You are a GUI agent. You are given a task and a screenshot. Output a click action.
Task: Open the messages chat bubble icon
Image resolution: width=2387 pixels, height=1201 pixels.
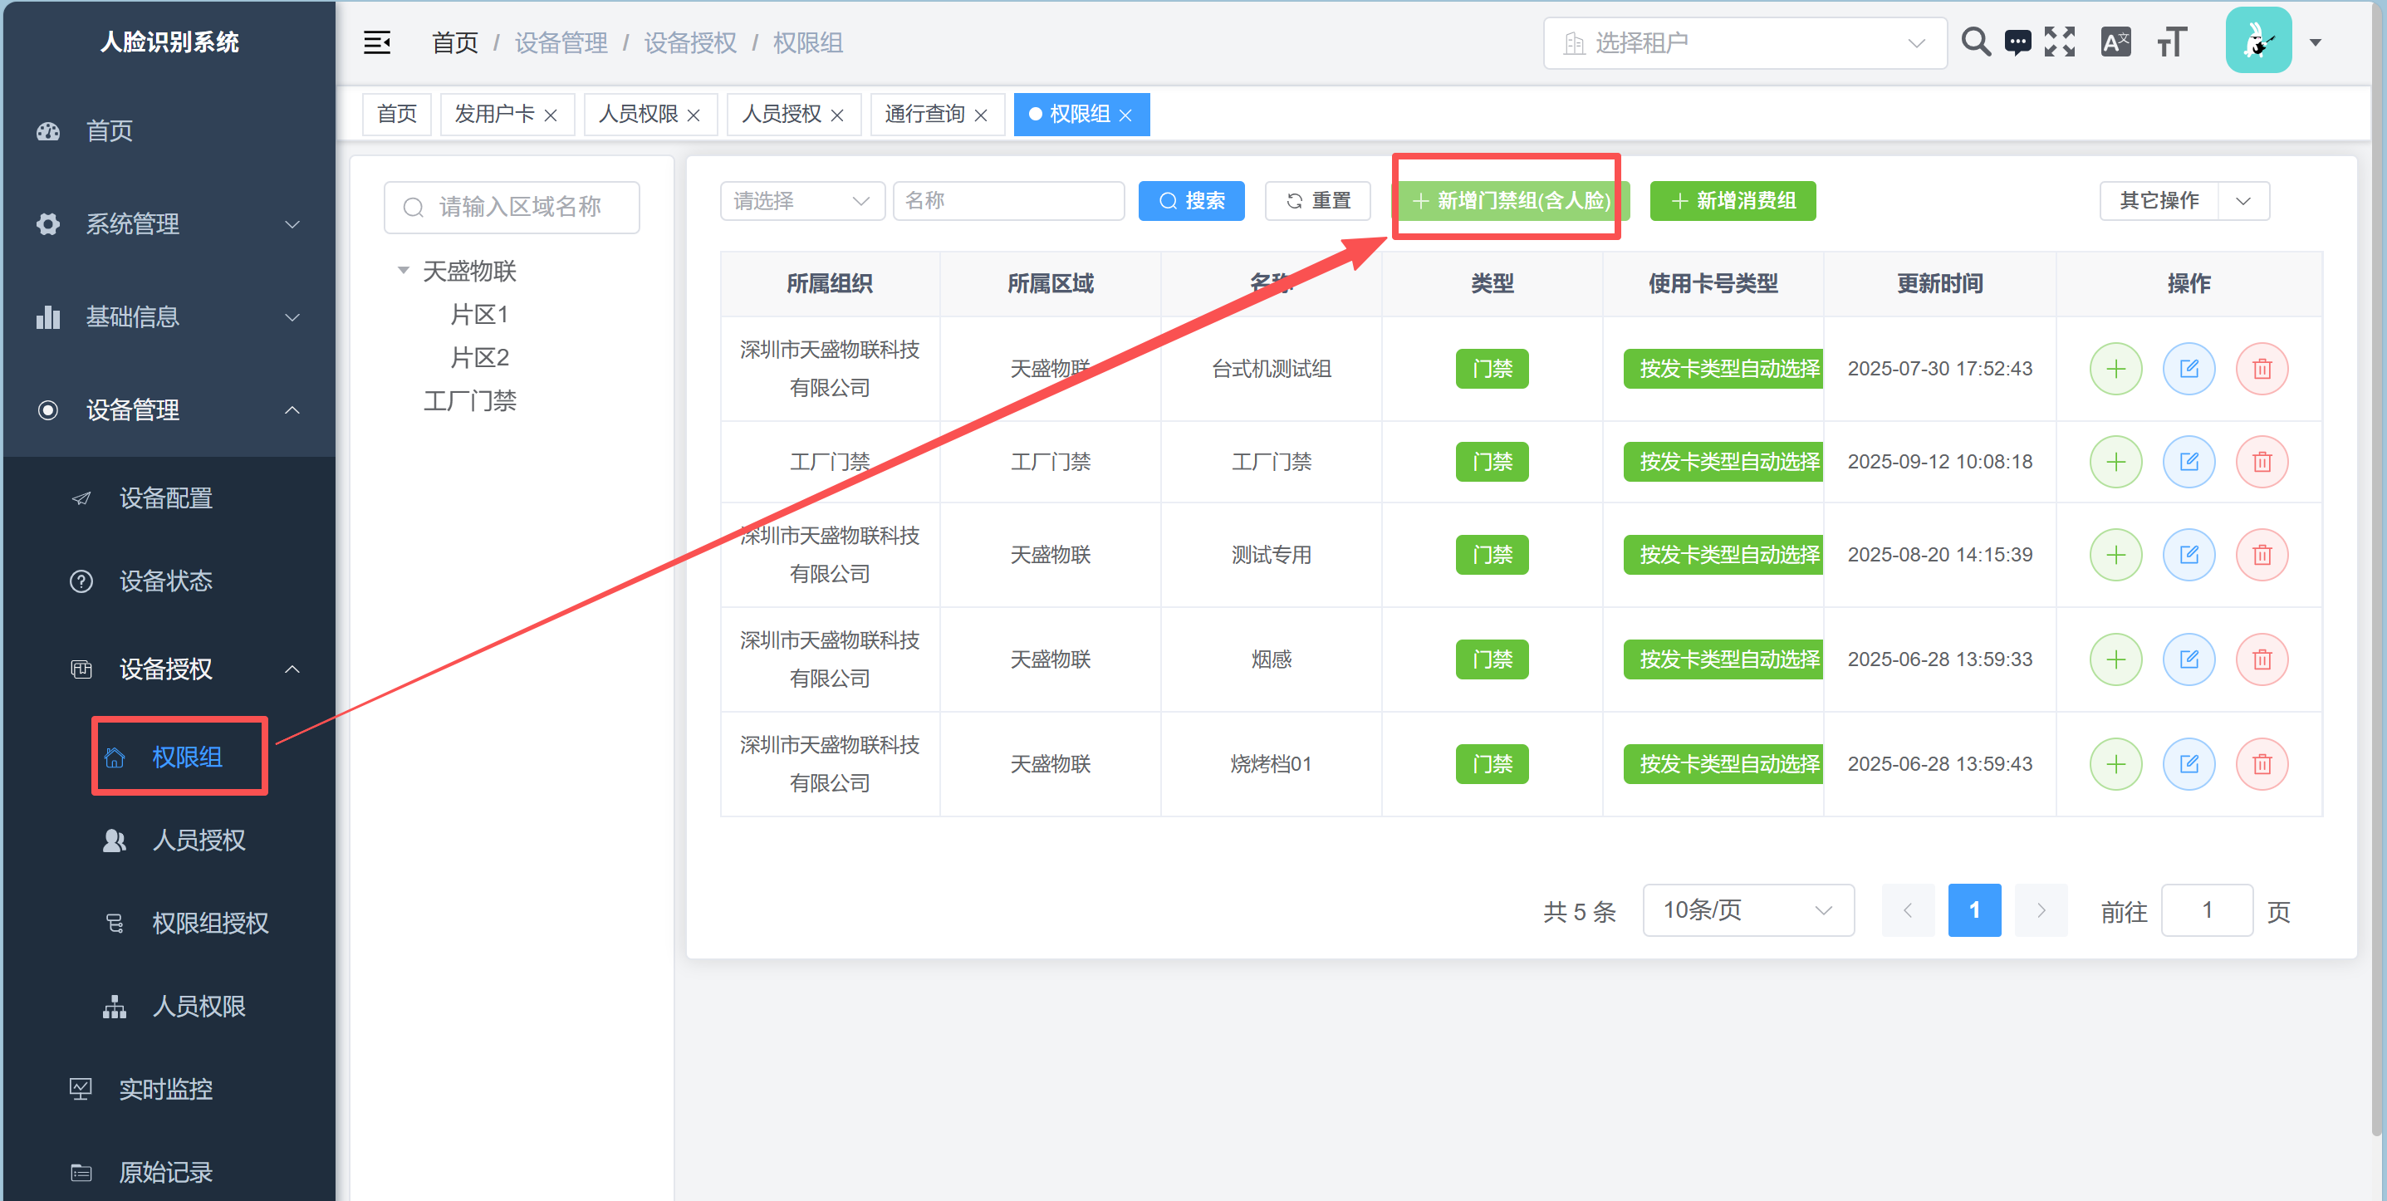click(x=2017, y=42)
